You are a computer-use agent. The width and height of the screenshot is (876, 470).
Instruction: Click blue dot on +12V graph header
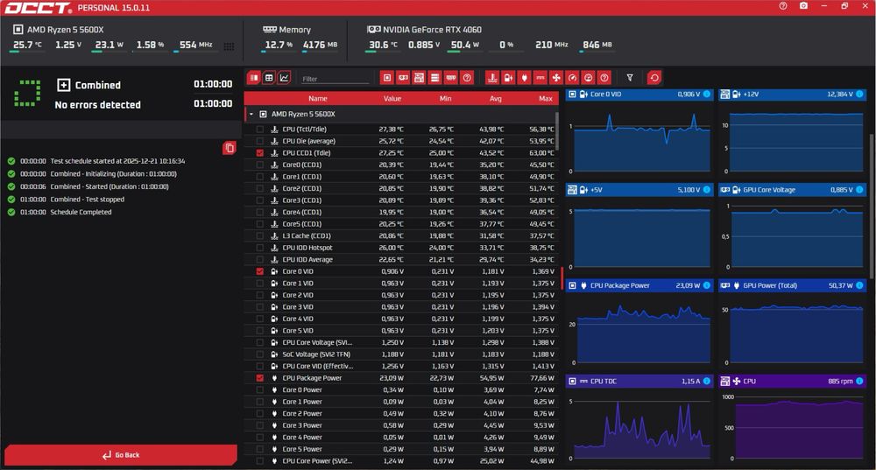click(859, 95)
